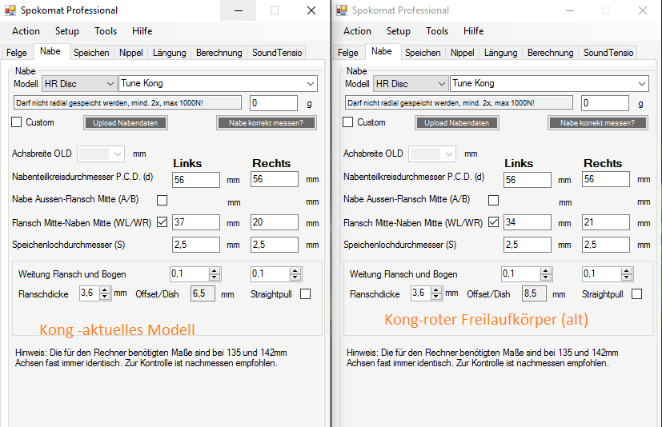This screenshot has width=662, height=427.
Task: Click Links P.C.D. field in left window
Action: pyautogui.click(x=196, y=180)
